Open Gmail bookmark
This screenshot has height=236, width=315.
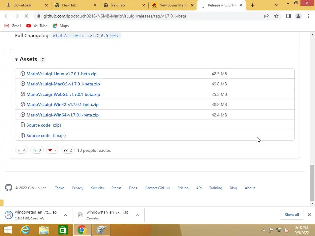13,26
